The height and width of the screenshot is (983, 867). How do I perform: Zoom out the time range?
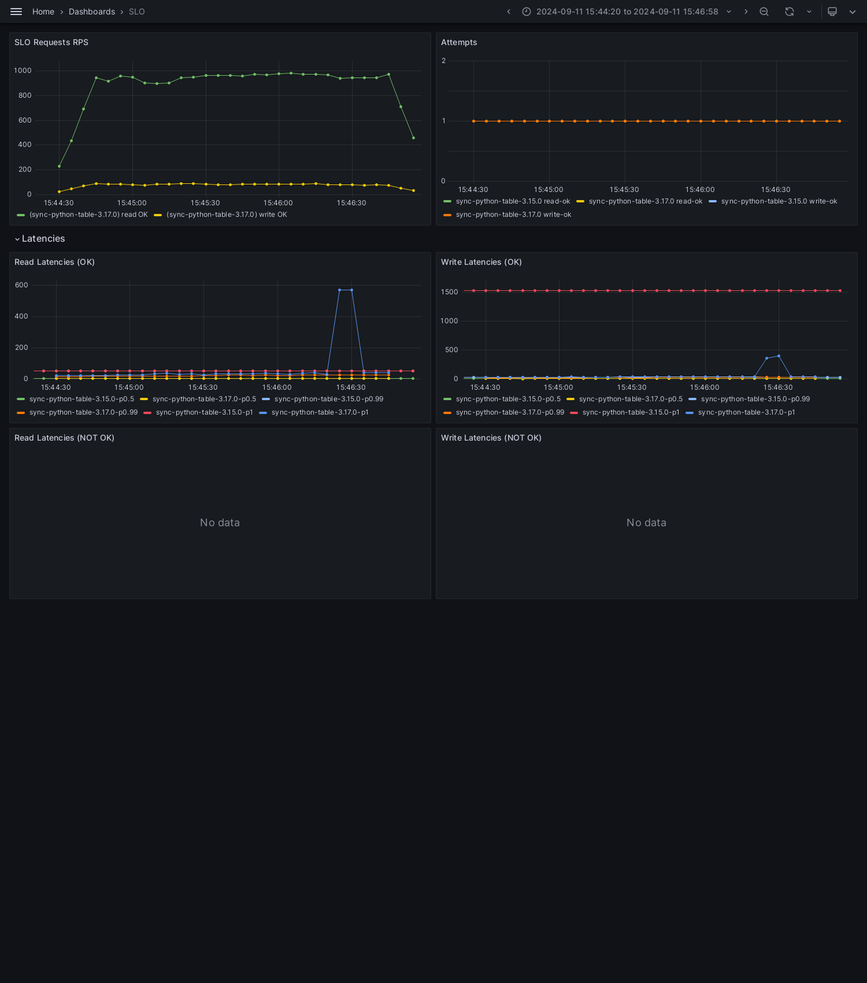pyautogui.click(x=764, y=12)
